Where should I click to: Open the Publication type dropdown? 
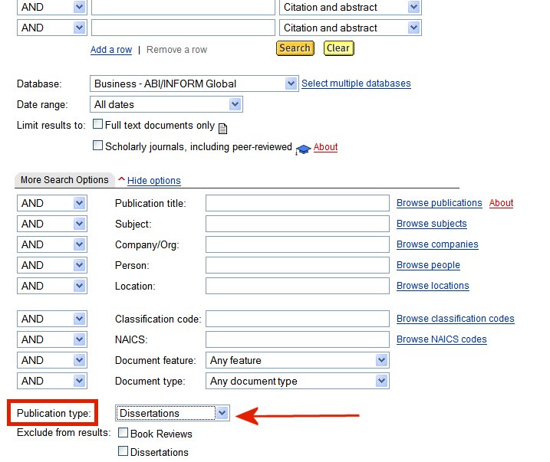222,413
